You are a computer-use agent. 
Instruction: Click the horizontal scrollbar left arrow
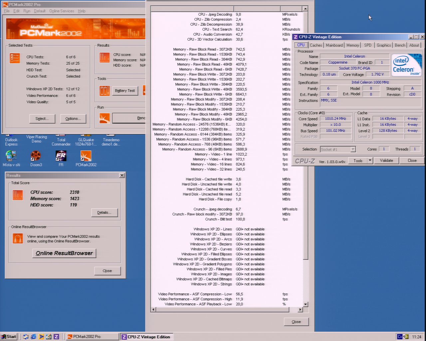pos(153,309)
